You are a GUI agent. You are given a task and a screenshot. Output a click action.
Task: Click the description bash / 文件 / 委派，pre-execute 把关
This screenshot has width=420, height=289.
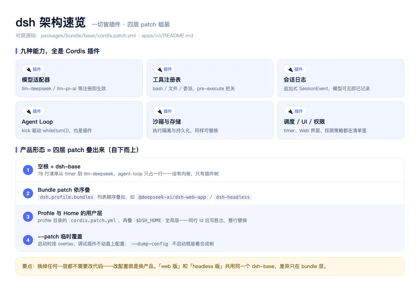(x=194, y=89)
